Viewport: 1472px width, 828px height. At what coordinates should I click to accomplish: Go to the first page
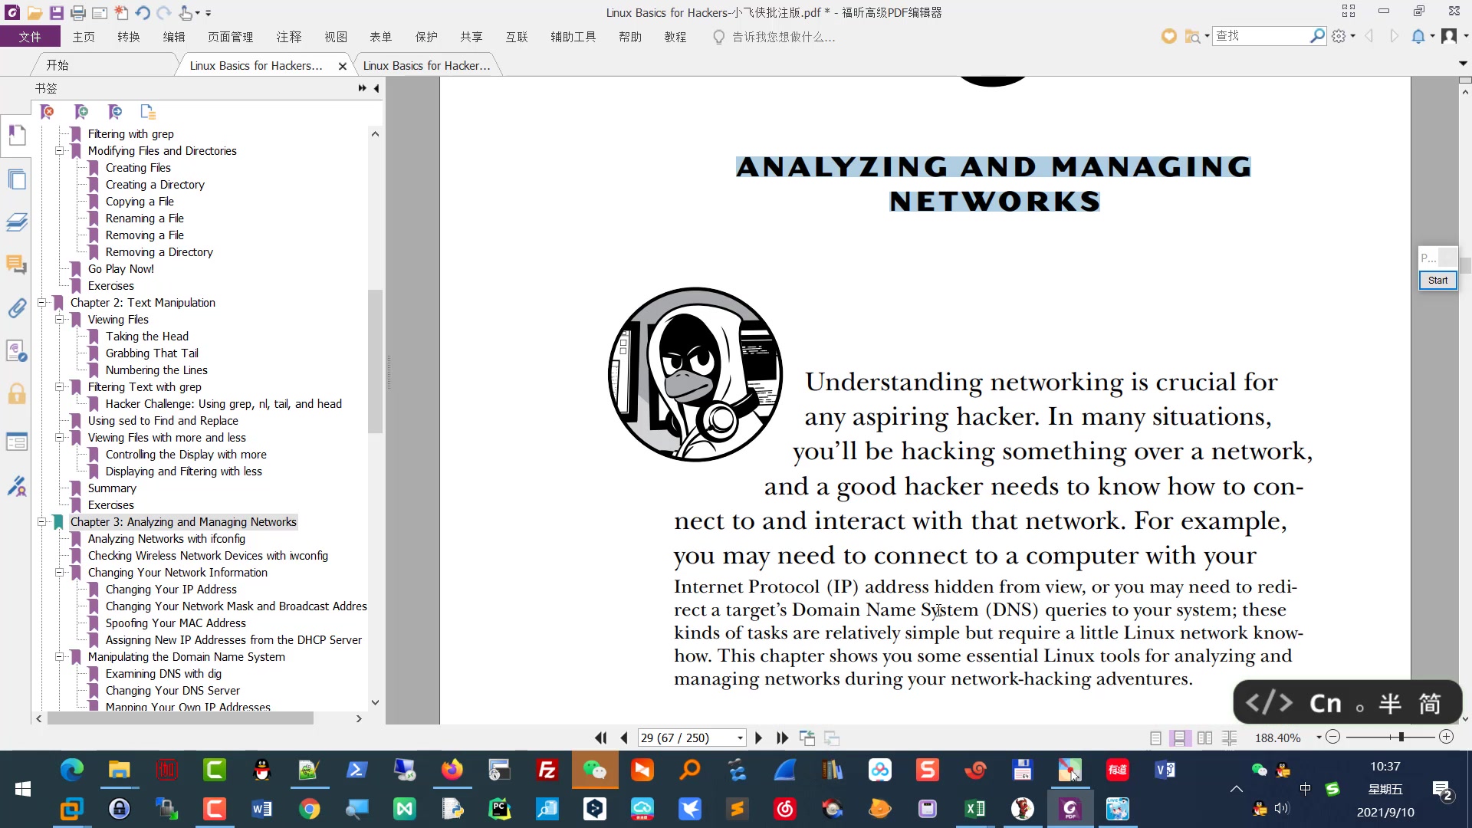click(600, 738)
